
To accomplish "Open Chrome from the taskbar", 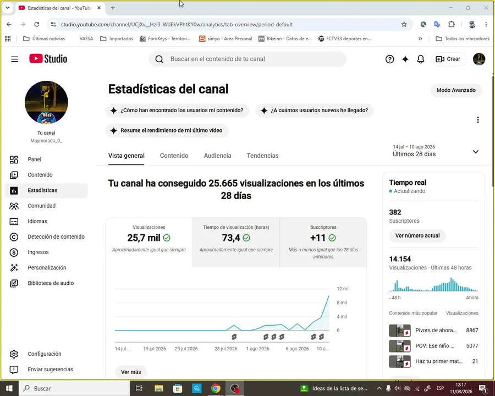I will 216,388.
